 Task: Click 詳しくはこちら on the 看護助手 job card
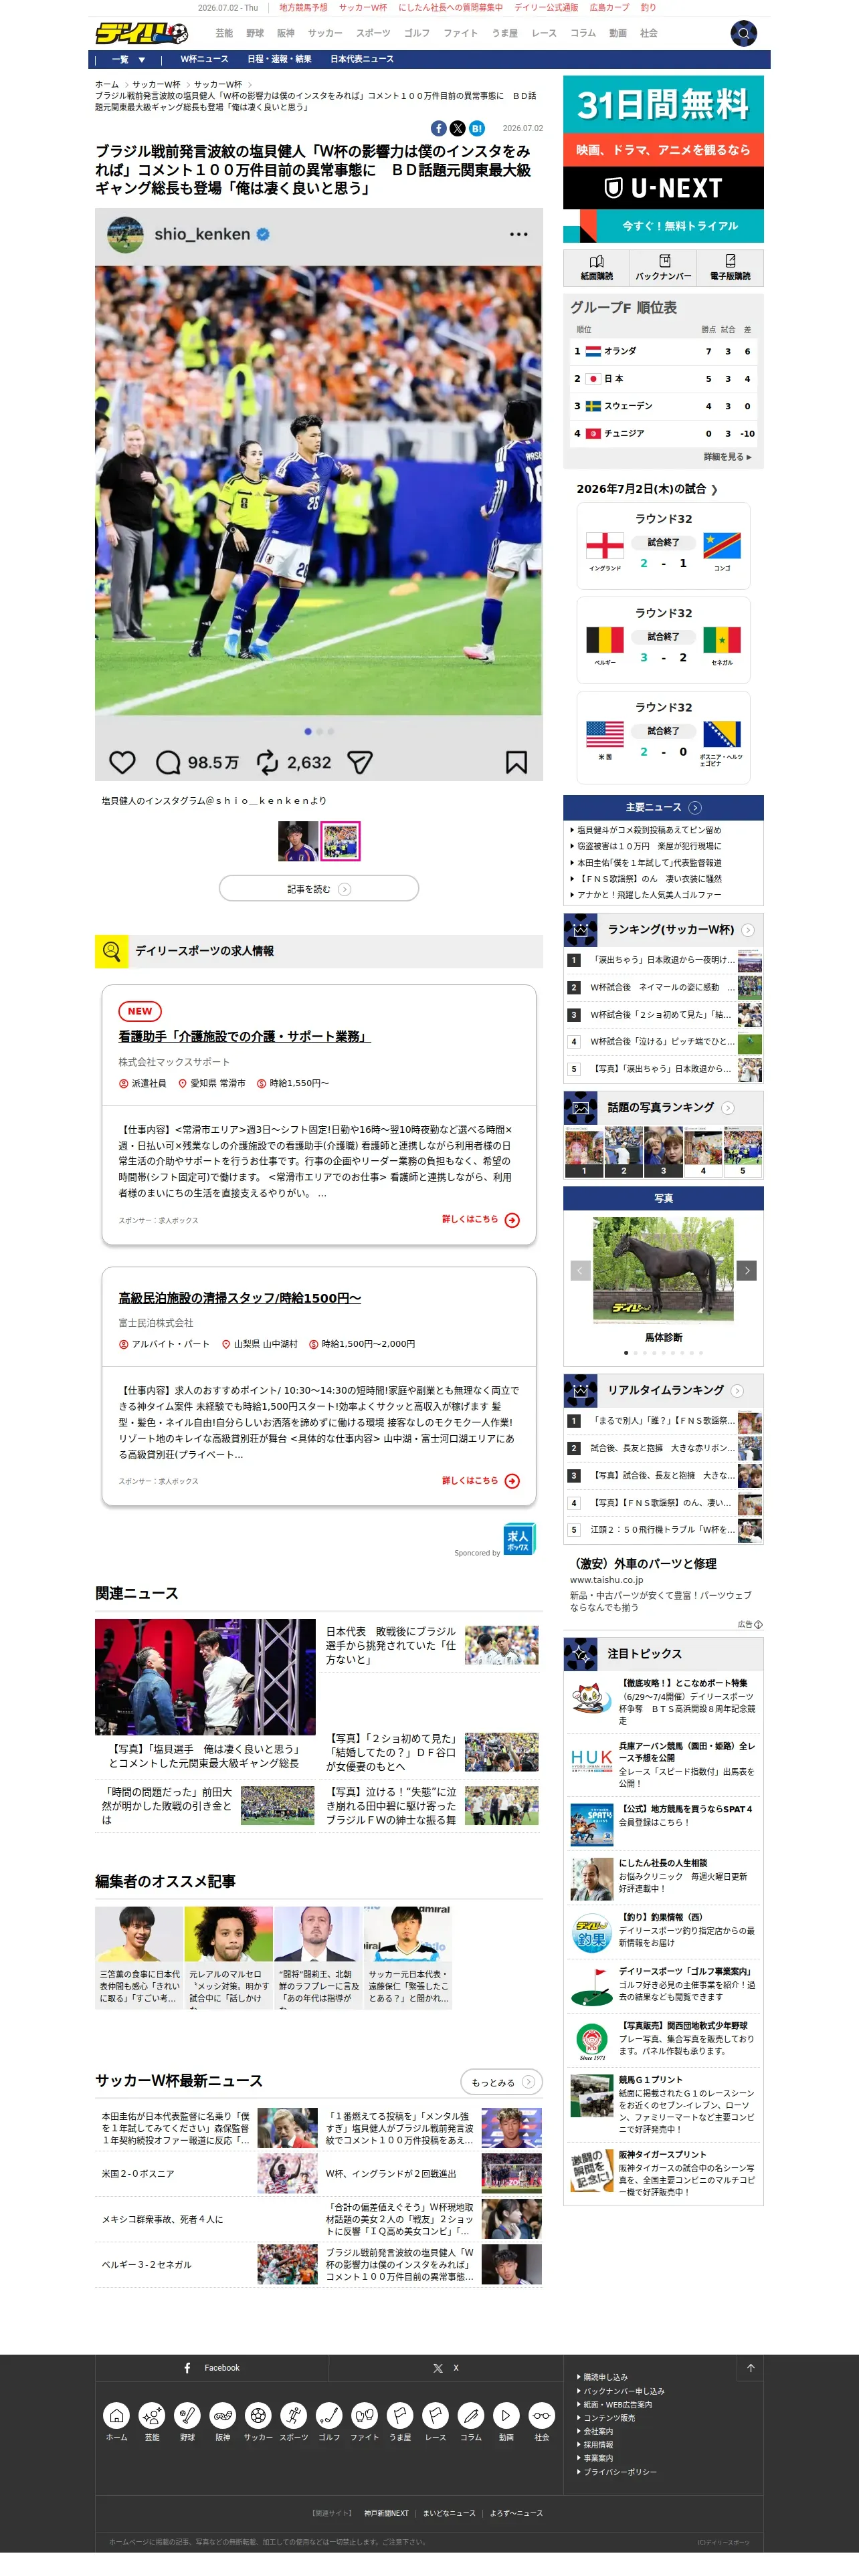point(481,1219)
